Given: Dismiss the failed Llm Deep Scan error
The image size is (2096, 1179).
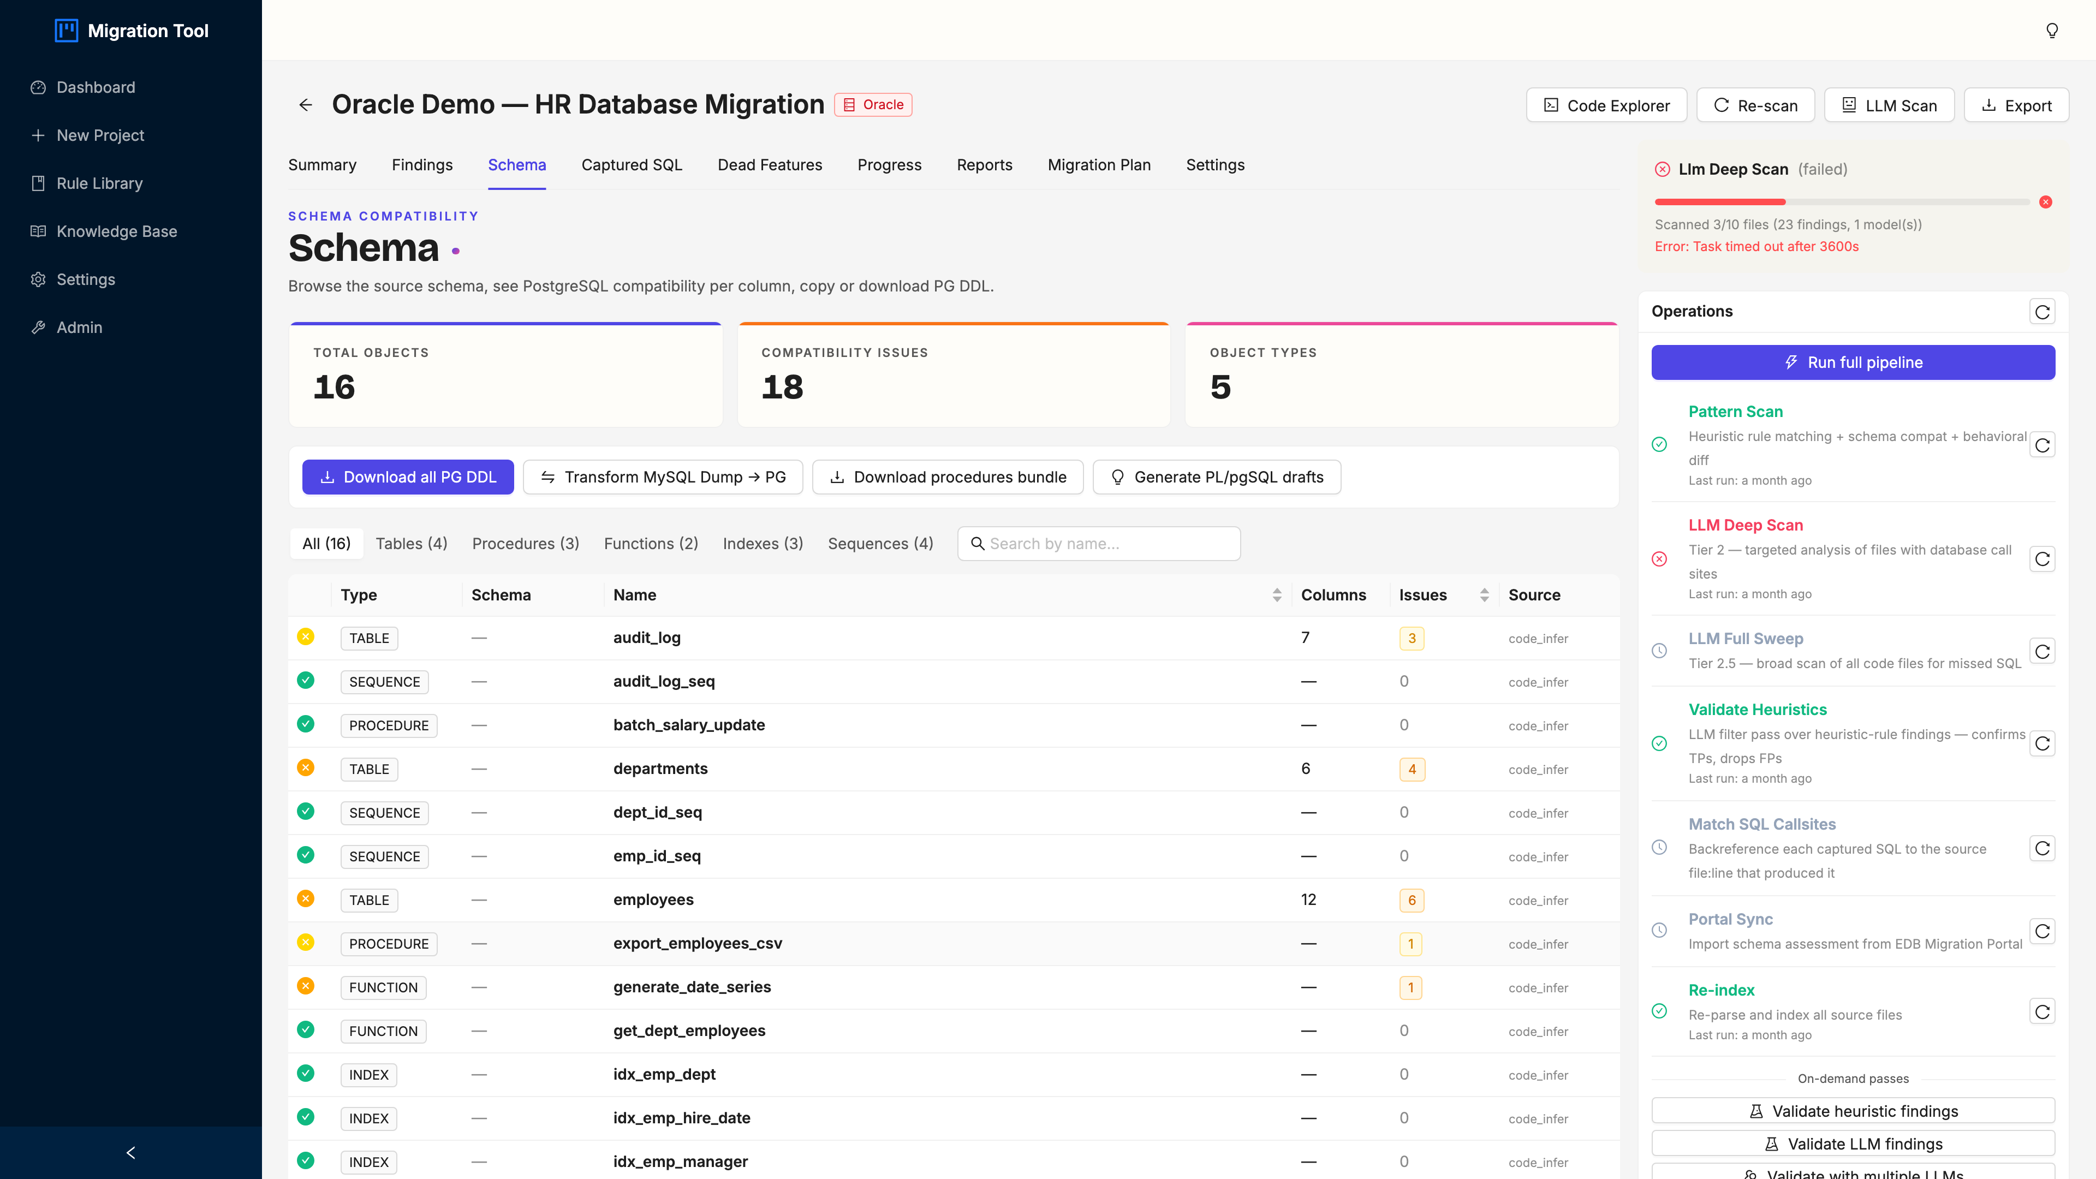Looking at the screenshot, I should point(2046,202).
